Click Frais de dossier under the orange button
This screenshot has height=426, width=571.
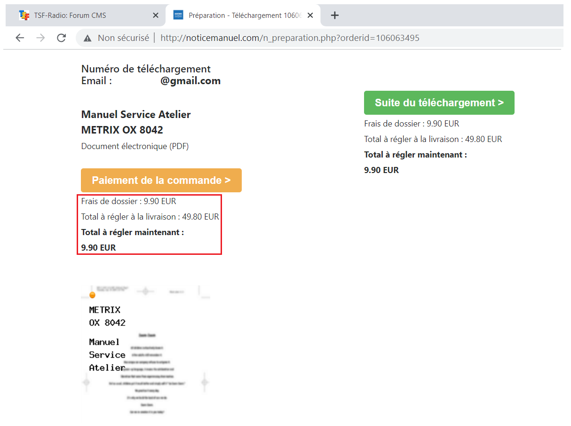pos(128,201)
